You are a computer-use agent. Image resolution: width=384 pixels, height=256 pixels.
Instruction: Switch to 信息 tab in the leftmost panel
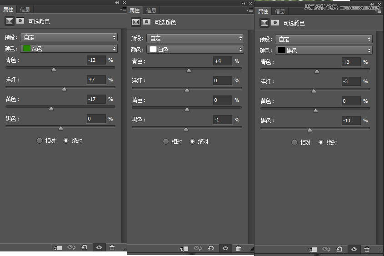click(x=25, y=9)
